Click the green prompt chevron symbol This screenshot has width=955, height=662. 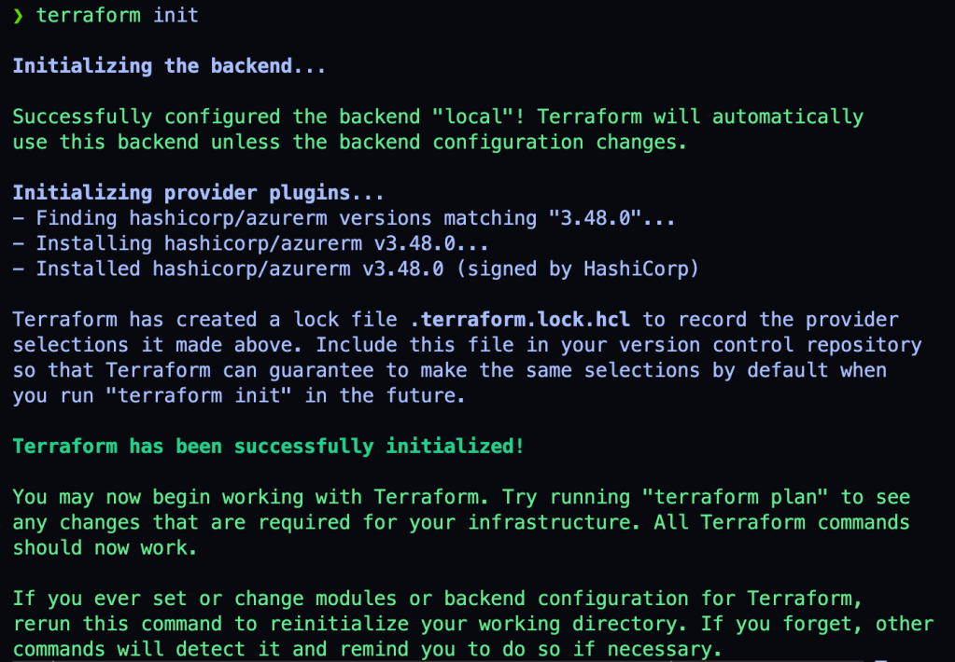coord(18,16)
